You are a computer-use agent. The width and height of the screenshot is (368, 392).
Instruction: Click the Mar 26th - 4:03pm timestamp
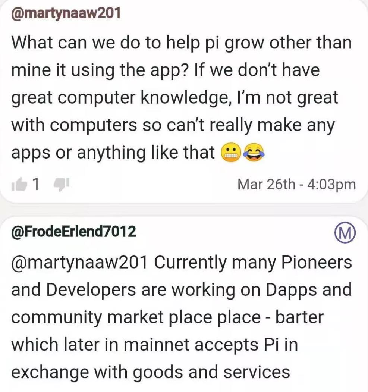pyautogui.click(x=296, y=185)
